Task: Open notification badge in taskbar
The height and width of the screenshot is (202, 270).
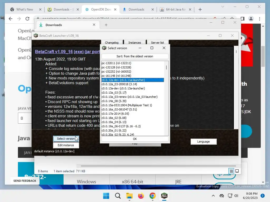Action: coord(263,196)
